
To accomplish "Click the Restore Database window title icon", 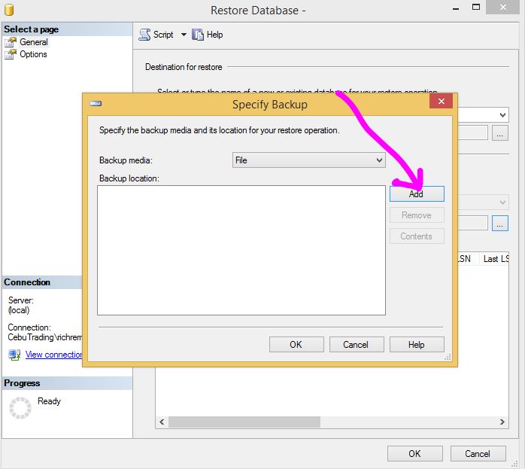I will click(9, 9).
